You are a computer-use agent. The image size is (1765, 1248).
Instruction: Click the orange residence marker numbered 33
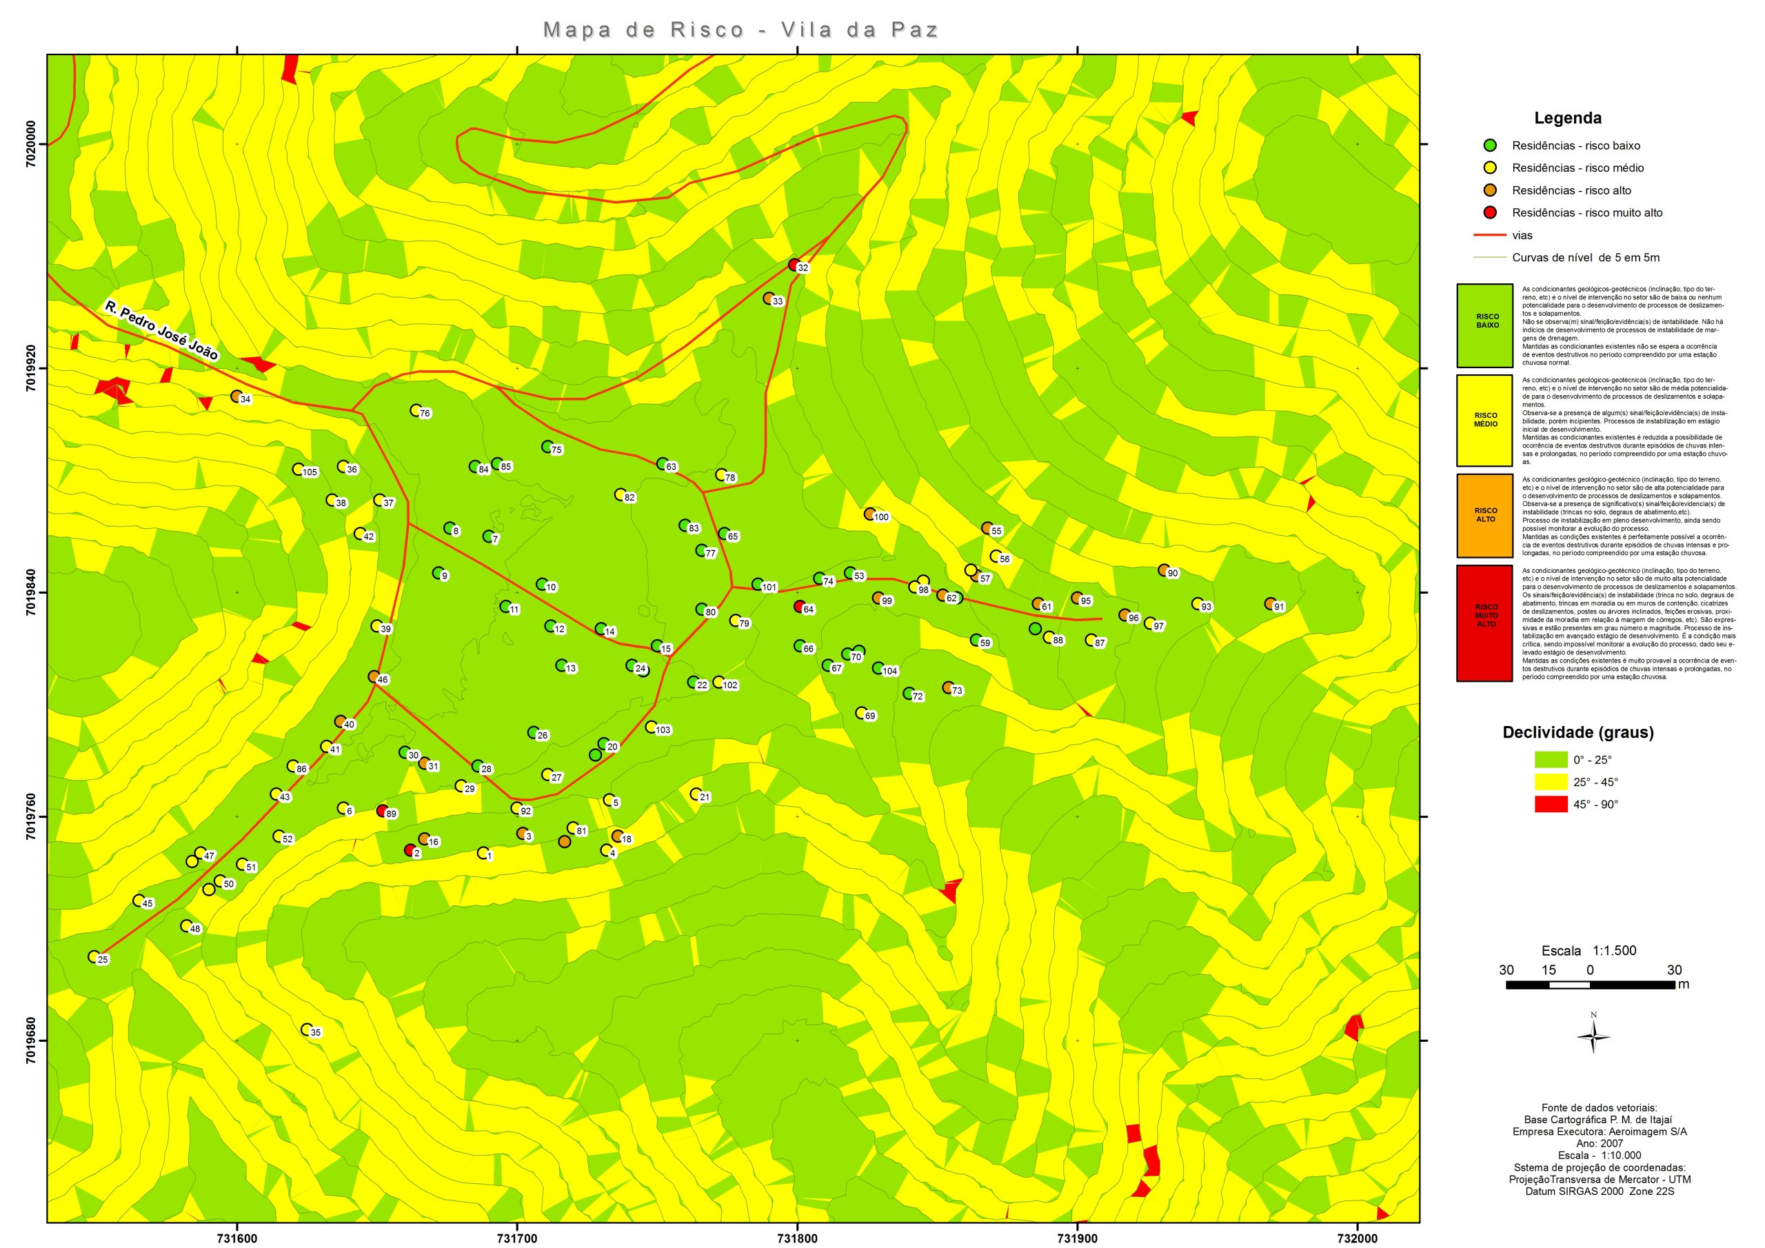click(x=768, y=298)
